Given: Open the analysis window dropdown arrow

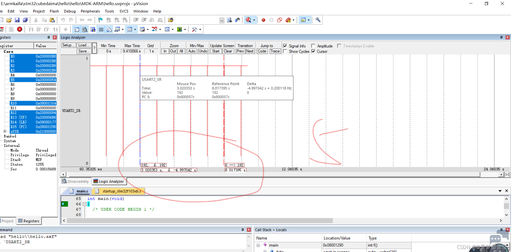Looking at the screenshot, I should tap(123, 29).
